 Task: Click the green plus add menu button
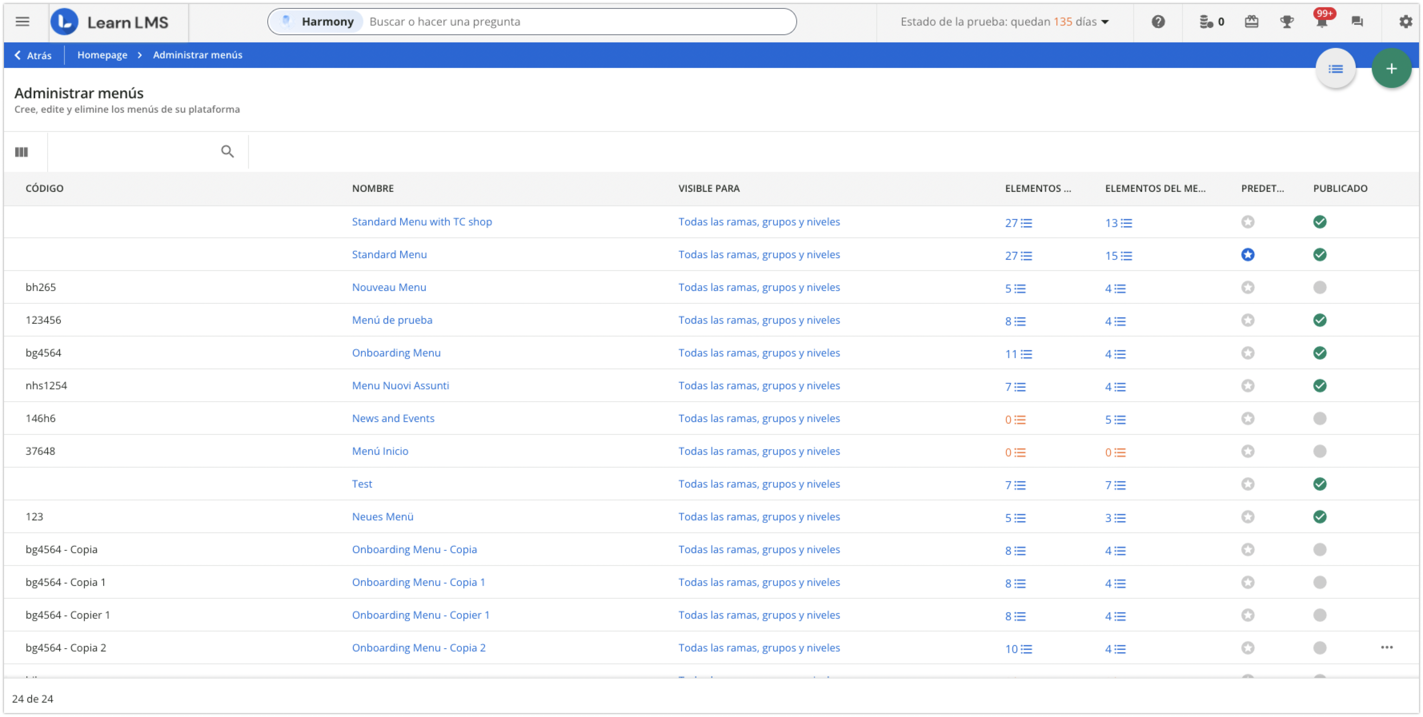(1391, 68)
